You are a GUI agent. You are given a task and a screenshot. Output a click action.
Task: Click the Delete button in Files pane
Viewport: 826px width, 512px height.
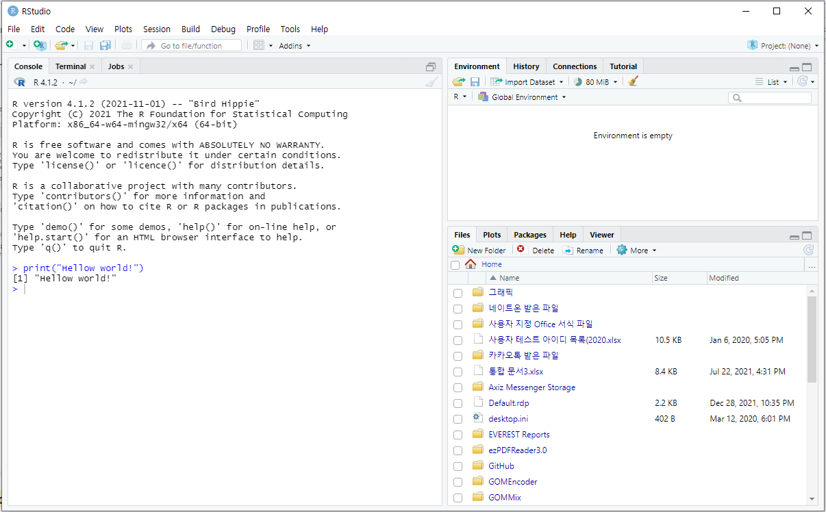click(x=535, y=251)
